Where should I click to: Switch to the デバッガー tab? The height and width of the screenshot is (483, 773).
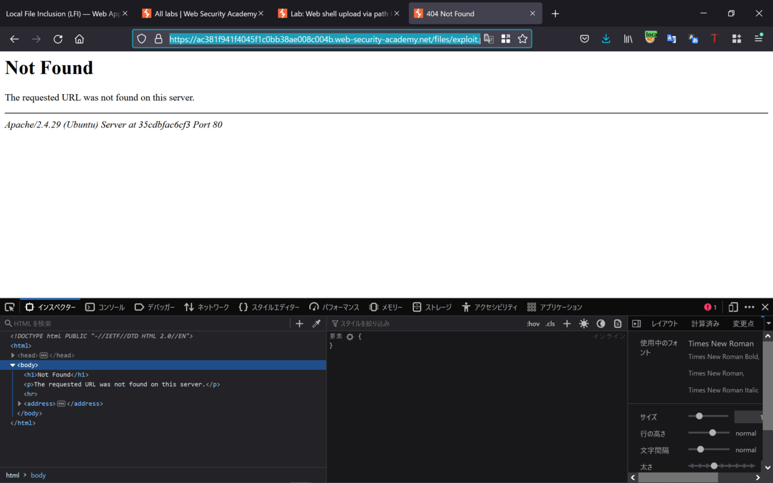pos(155,307)
